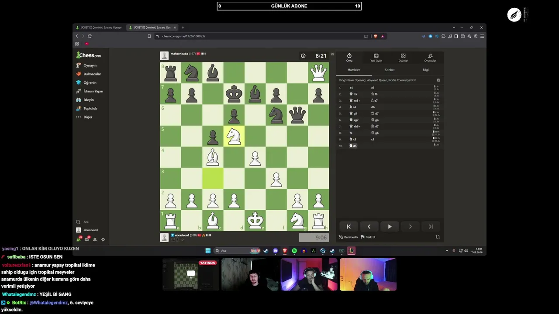Screen dimensions: 559x314
Task: Click the black king on d7
Action: coord(234,94)
